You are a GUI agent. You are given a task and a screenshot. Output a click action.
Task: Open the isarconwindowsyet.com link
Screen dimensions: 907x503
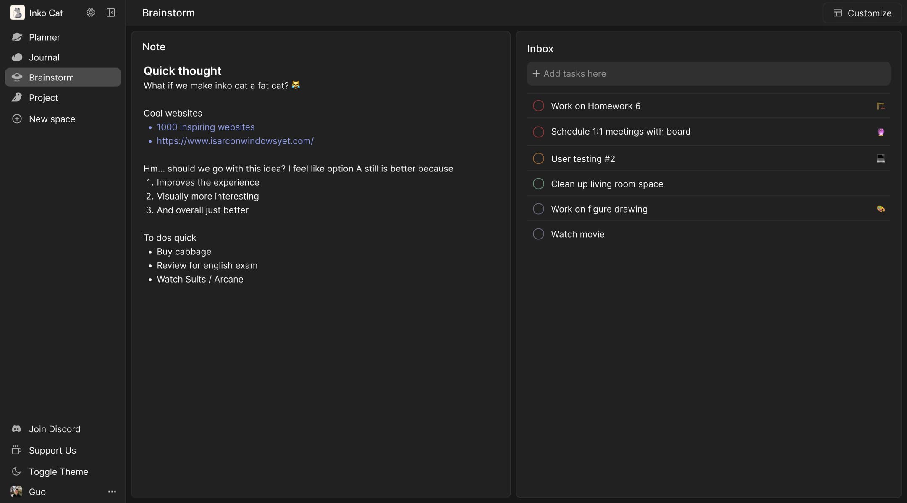[x=235, y=141]
